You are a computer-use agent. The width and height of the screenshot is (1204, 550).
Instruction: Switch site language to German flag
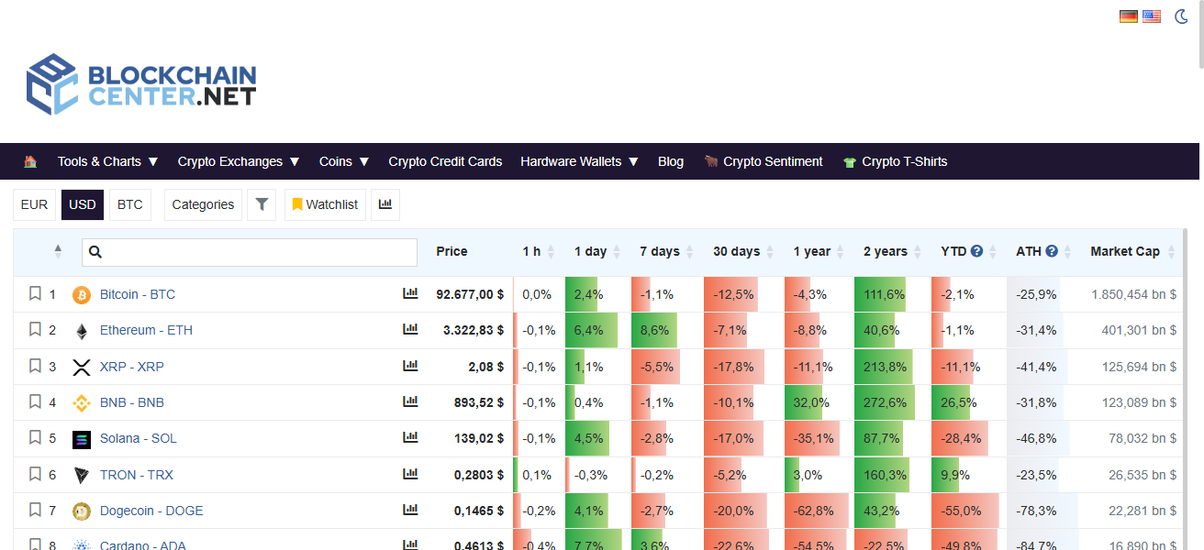pos(1128,16)
